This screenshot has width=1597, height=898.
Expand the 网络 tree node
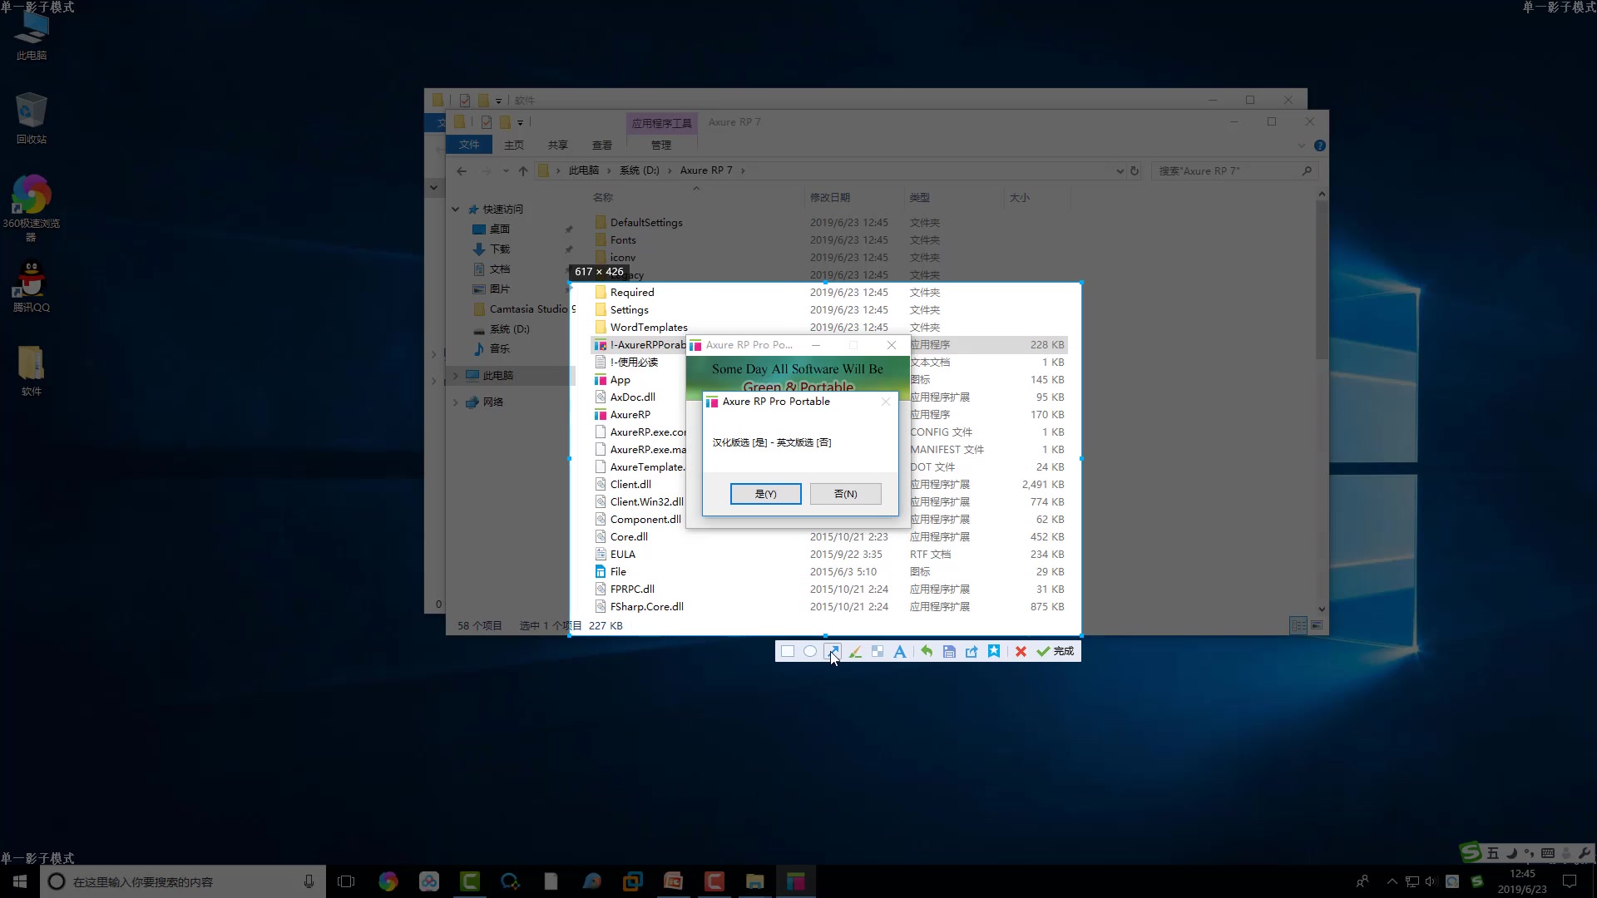pyautogui.click(x=455, y=402)
